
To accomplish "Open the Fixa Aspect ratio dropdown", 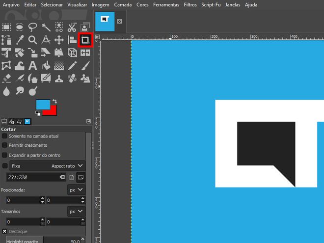I will (47, 166).
